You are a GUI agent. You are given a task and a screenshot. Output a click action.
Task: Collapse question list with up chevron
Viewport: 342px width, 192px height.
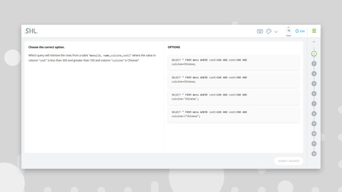(314, 42)
